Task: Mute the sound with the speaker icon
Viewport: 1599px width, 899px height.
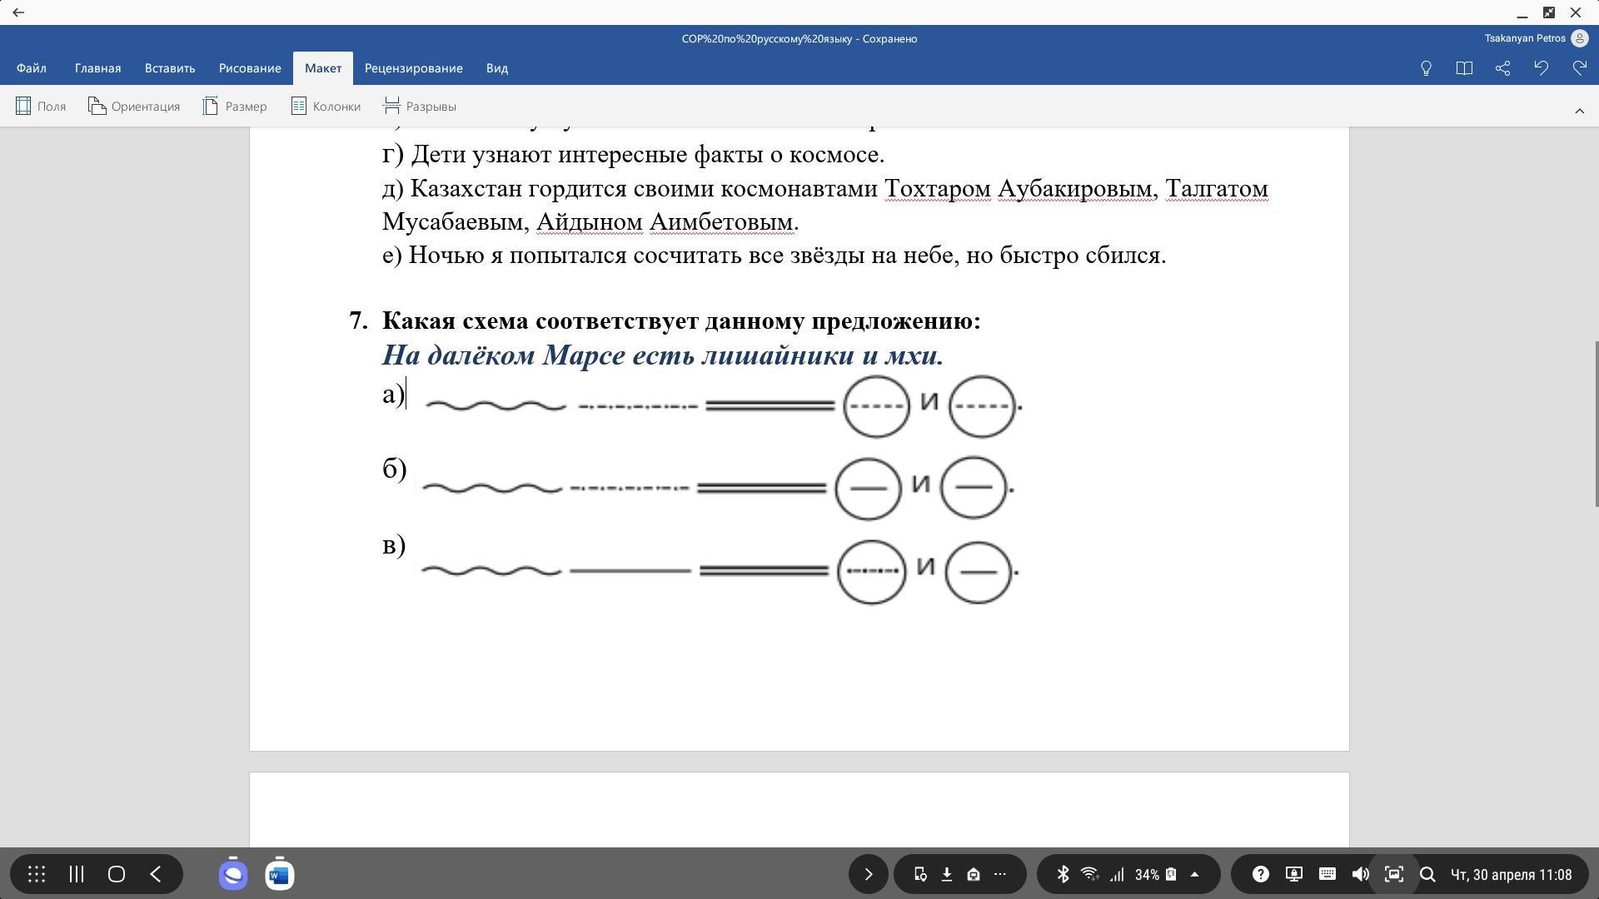Action: click(x=1361, y=874)
